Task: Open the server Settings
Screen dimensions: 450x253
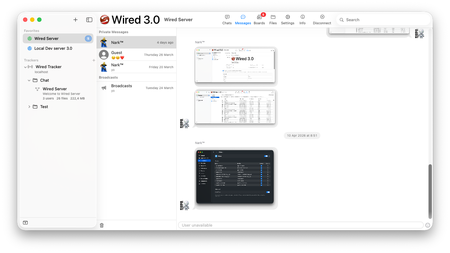Action: (288, 19)
